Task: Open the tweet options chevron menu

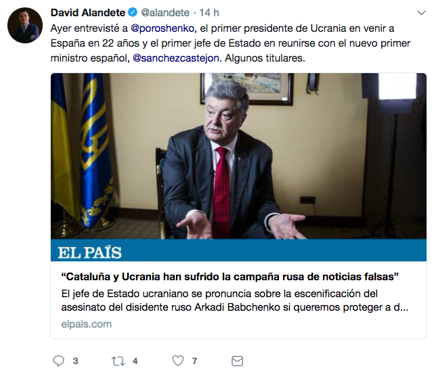Action: pos(422,13)
